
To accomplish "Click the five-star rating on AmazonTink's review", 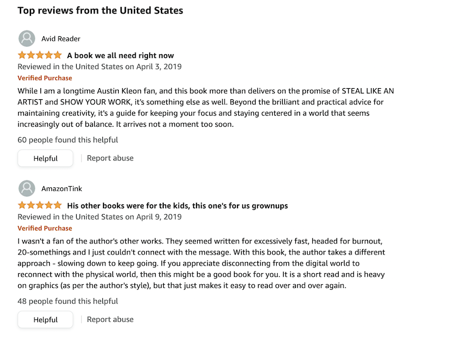I will [40, 205].
